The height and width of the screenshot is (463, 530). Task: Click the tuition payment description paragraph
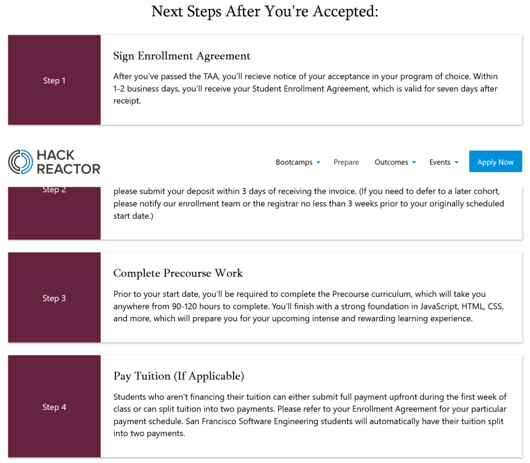[310, 415]
